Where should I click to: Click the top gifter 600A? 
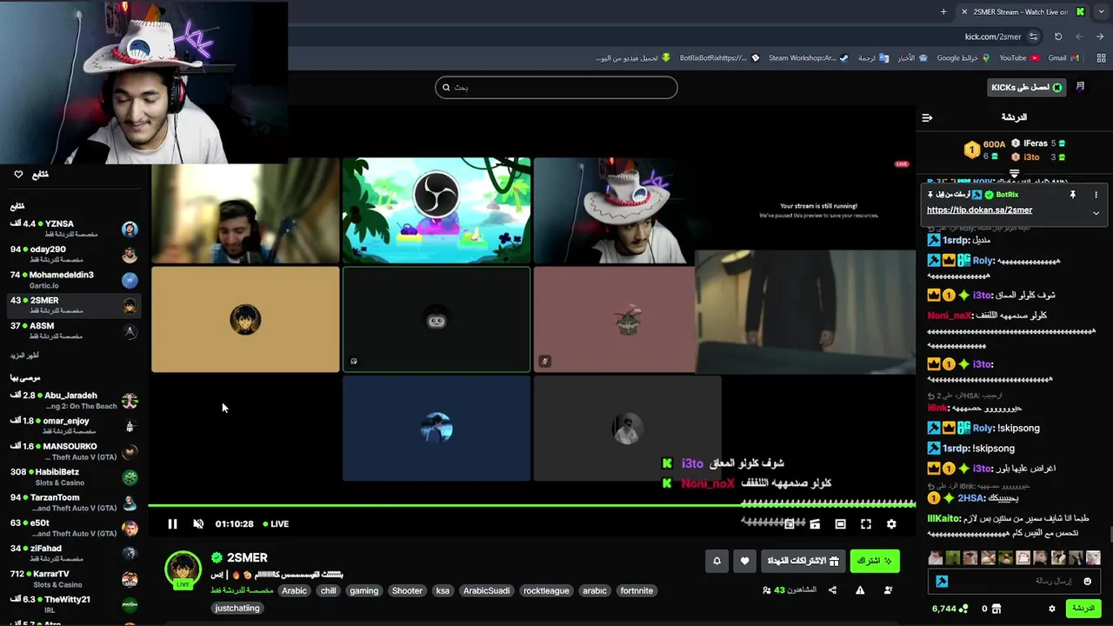(995, 144)
